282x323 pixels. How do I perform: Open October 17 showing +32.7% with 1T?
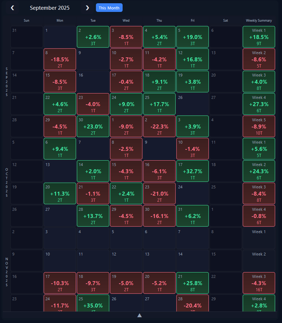click(x=192, y=171)
